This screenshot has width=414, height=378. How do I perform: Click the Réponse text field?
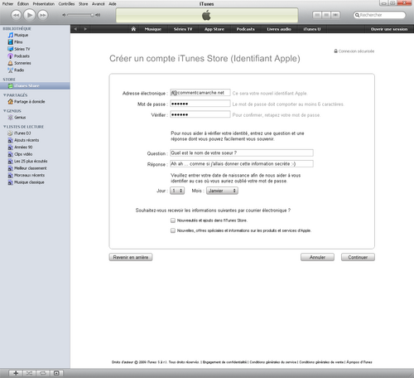click(242, 164)
